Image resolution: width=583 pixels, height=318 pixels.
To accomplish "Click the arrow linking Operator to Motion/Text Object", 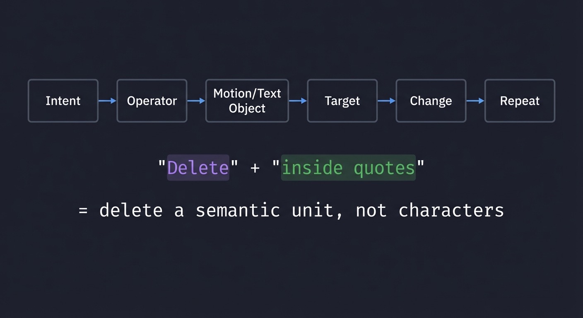I will 196,101.
